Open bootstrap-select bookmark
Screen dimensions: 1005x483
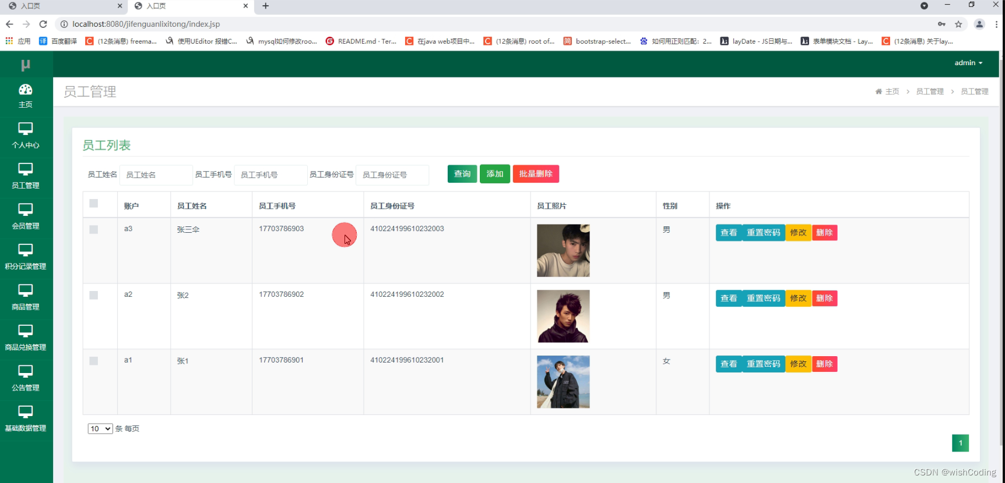click(597, 41)
